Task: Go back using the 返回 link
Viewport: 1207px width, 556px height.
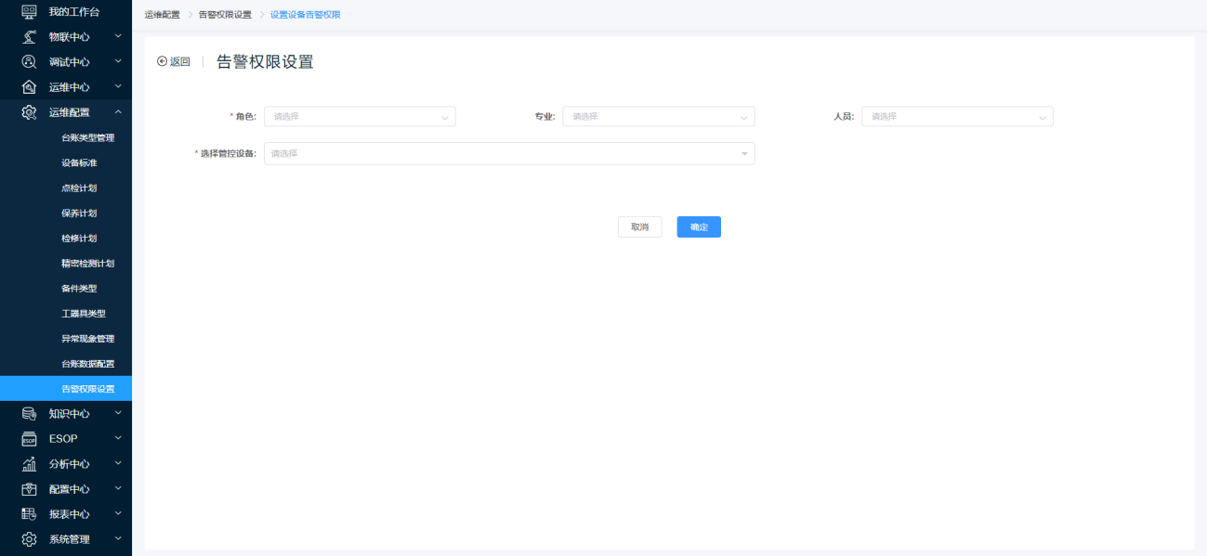Action: (174, 62)
